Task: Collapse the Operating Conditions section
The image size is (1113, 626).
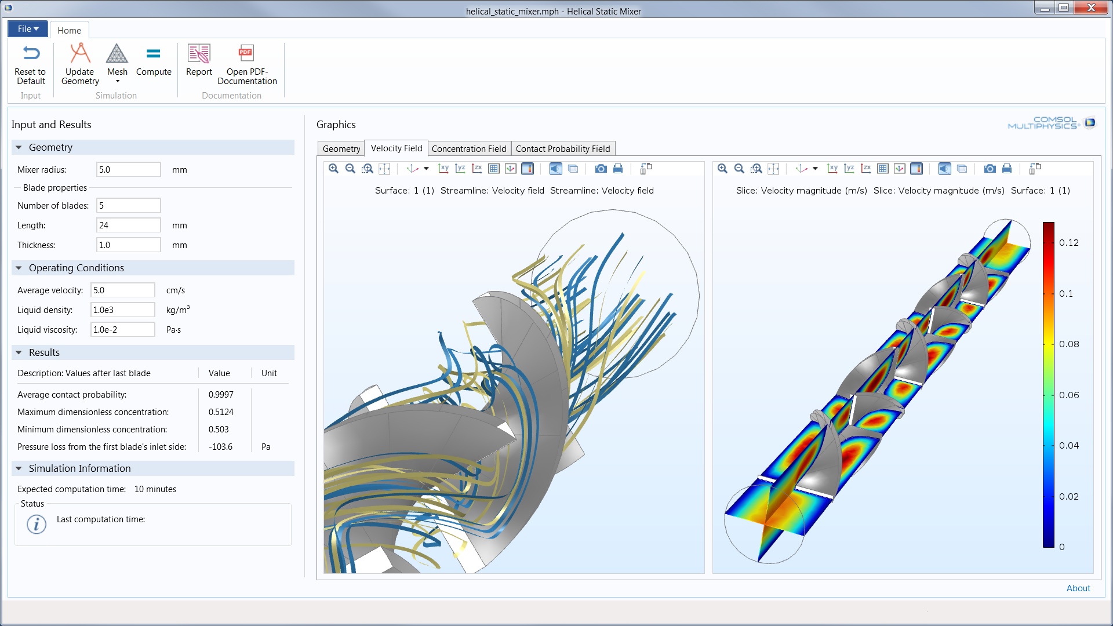Action: point(19,268)
